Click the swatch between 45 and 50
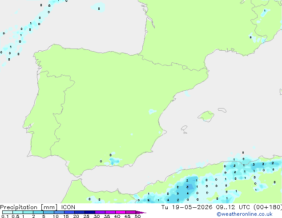Screen dimensions: 282x218 131,212
